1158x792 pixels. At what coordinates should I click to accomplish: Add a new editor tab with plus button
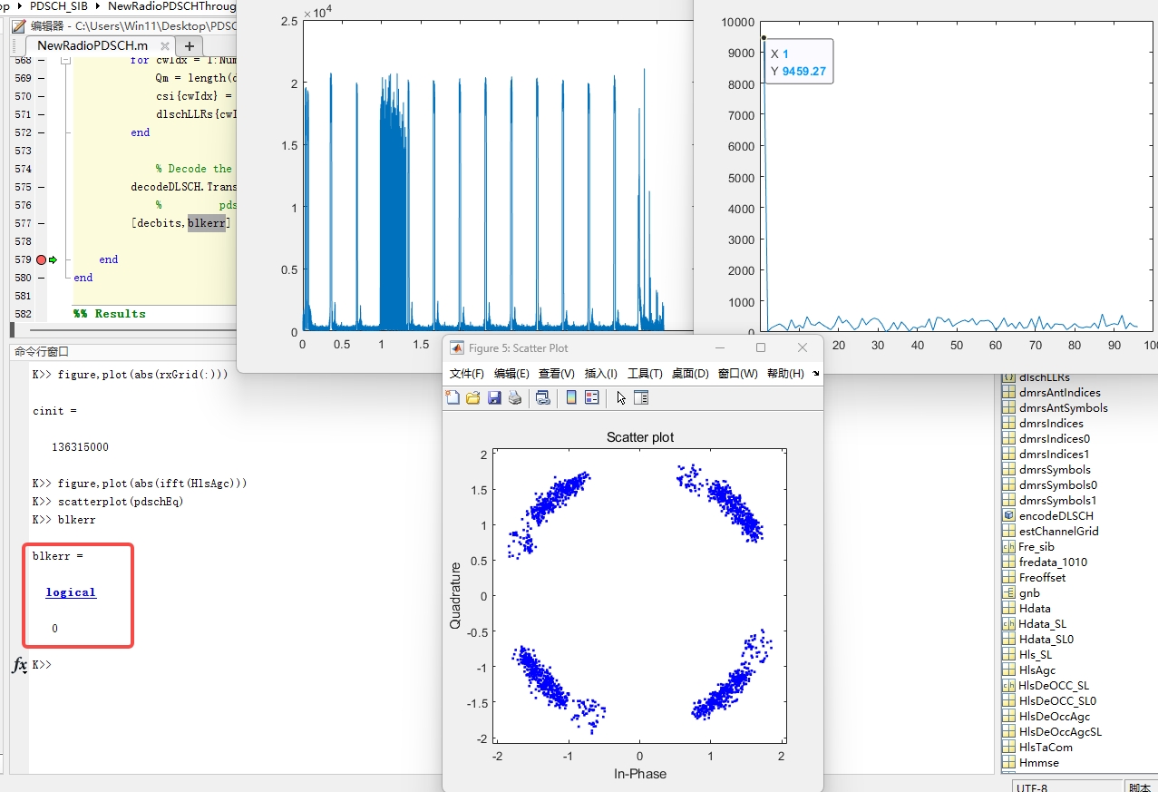coord(190,45)
